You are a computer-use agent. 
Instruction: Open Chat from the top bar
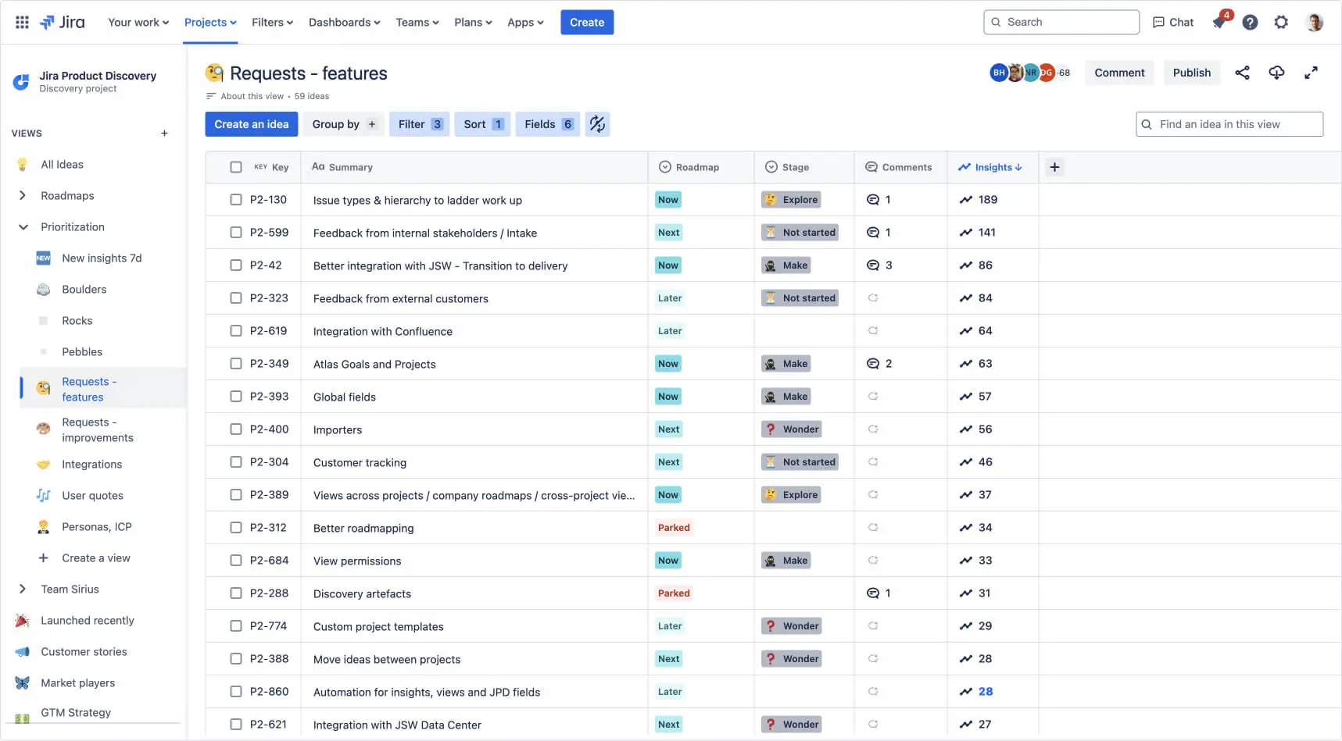pyautogui.click(x=1173, y=22)
